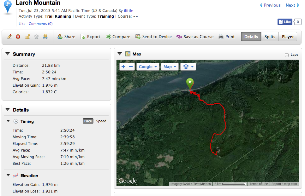This screenshot has width=305, height=196.
Task: Open the map layers dropdown
Action: (x=188, y=66)
